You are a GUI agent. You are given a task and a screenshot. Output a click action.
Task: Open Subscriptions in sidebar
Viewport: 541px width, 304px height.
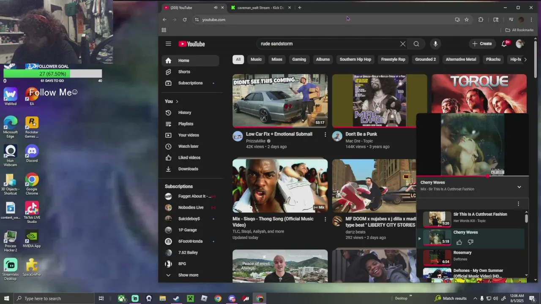(x=190, y=83)
